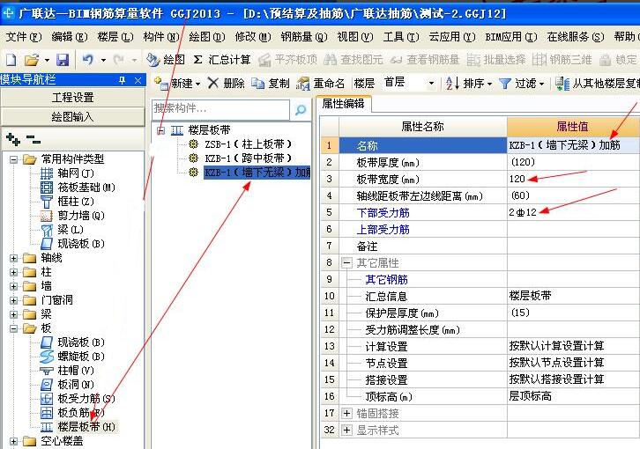
Task: Expand the 空心楼盖 folder
Action: coord(14,441)
